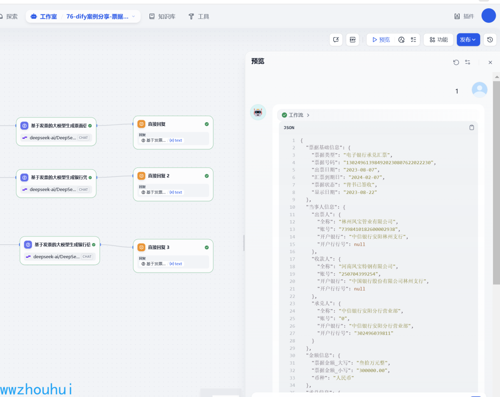
Task: Select the 基于发票的大模型生成银行信 LLM node
Action: (60, 251)
